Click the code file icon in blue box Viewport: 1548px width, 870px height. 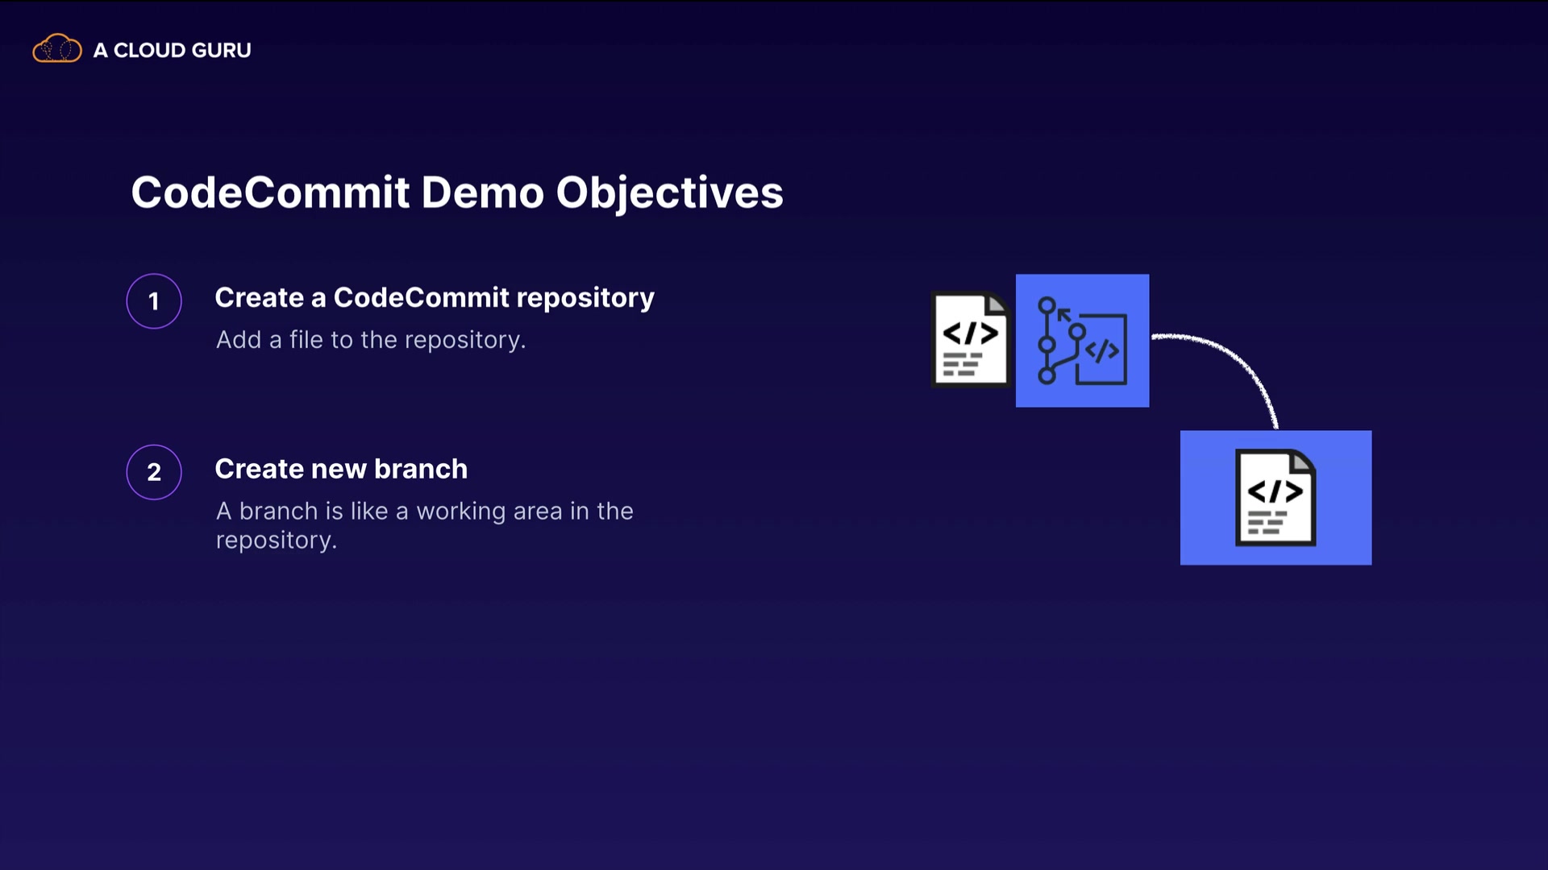[x=1275, y=497]
